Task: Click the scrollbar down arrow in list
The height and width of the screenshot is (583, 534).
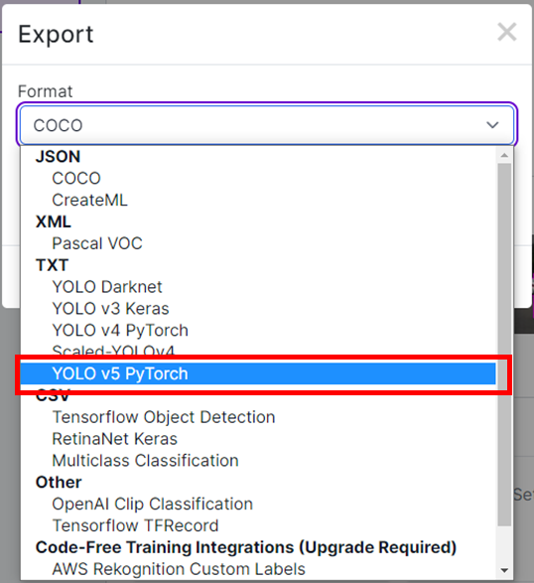Action: (x=504, y=570)
